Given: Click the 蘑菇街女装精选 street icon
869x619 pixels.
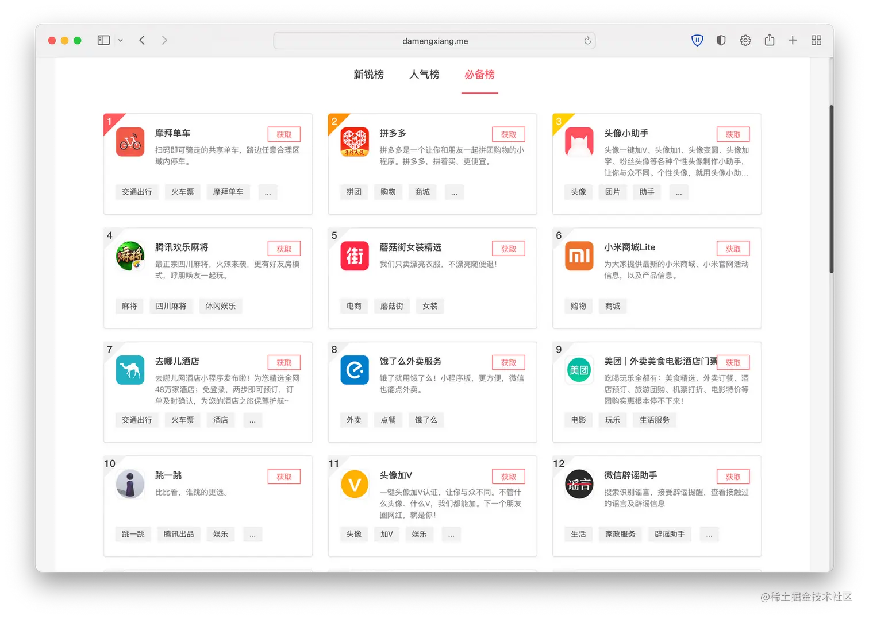Looking at the screenshot, I should pyautogui.click(x=354, y=256).
